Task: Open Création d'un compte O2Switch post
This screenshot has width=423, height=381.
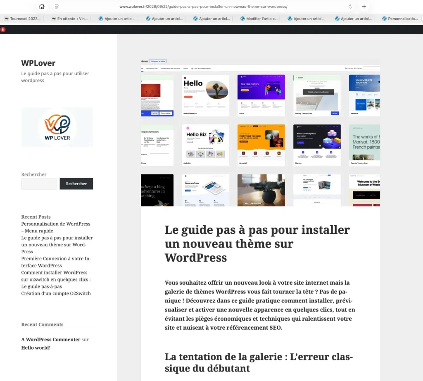Action: pyautogui.click(x=56, y=293)
